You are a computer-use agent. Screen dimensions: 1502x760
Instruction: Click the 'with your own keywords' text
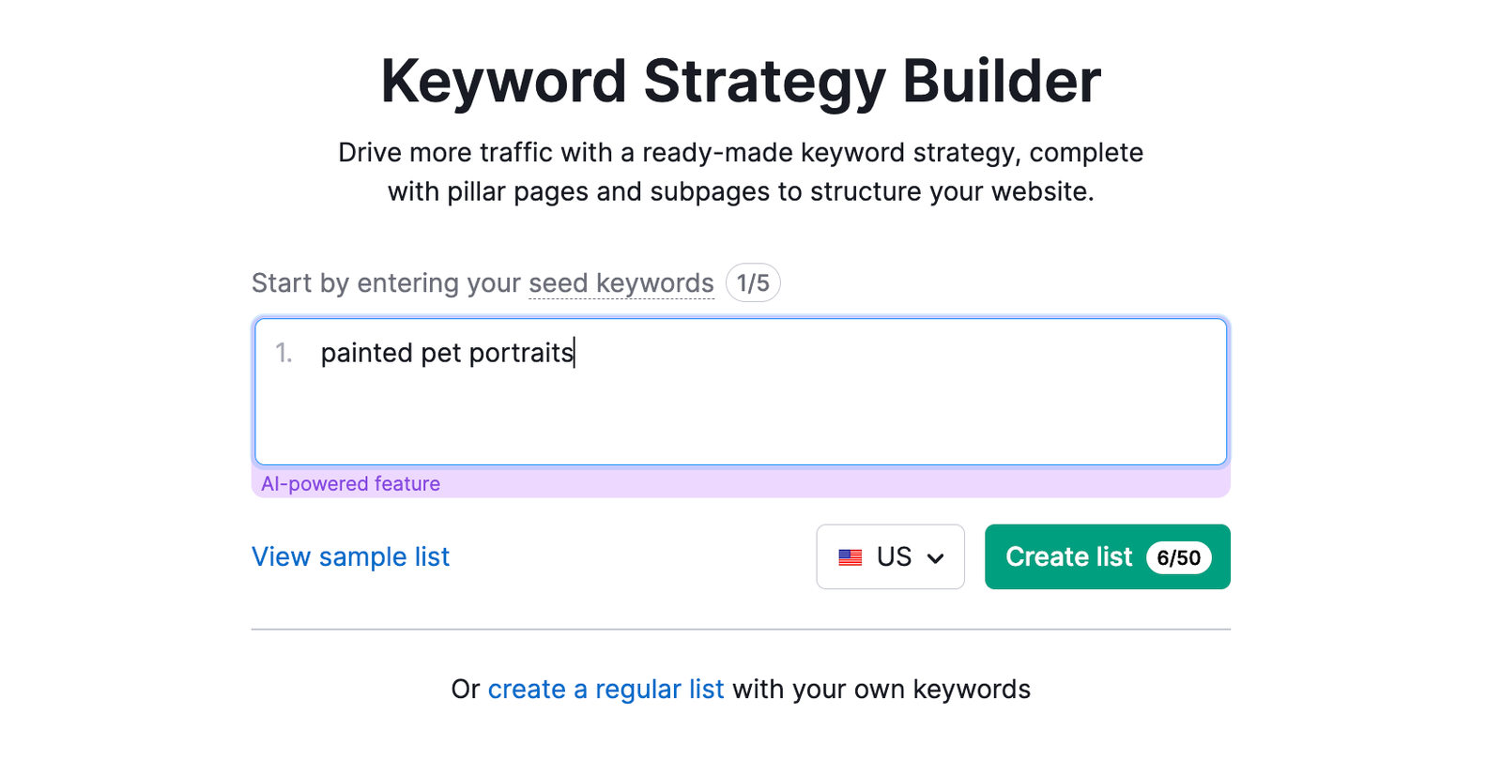[881, 689]
